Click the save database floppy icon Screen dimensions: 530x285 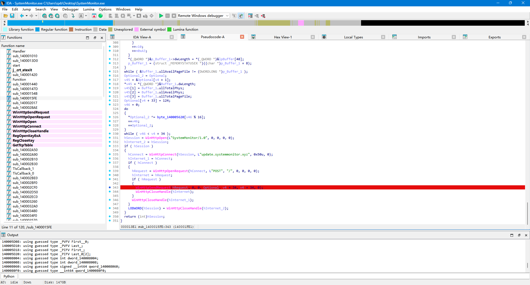(x=12, y=16)
